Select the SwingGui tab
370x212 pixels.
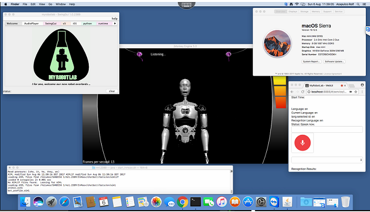pyautogui.click(x=51, y=24)
